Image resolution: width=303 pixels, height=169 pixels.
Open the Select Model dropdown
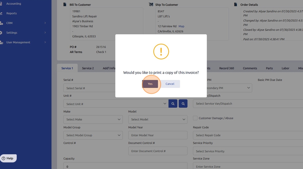158,120
